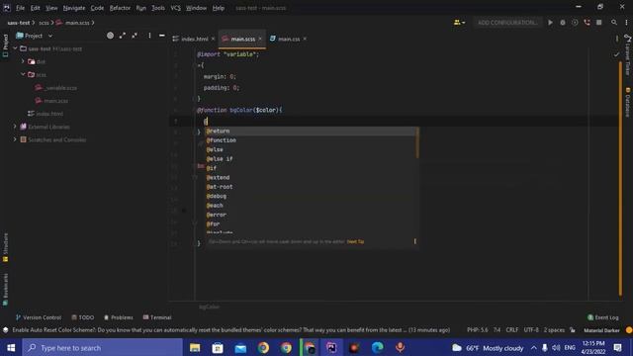Open the Code With Me users dropdown
The height and width of the screenshot is (356, 633).
459,23
